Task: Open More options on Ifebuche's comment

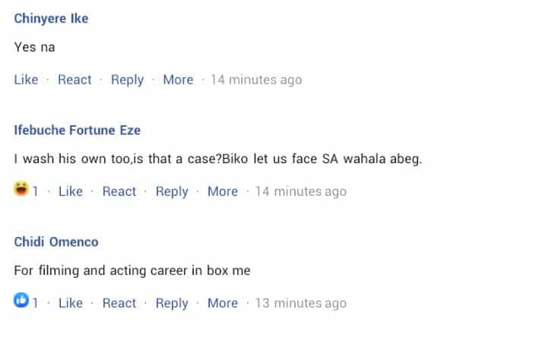Action: (x=223, y=191)
